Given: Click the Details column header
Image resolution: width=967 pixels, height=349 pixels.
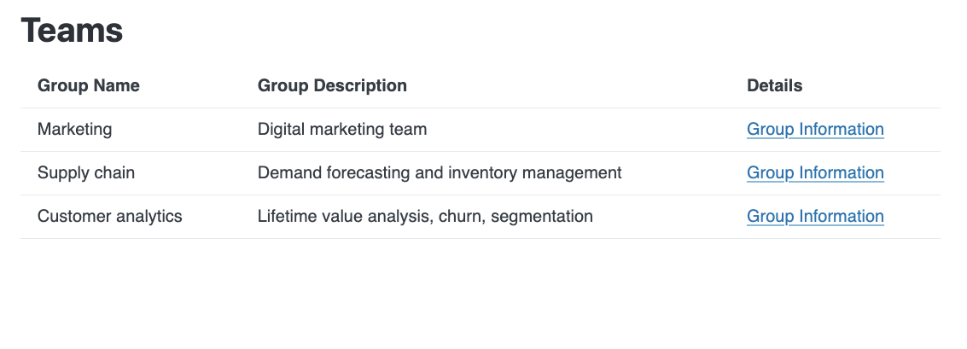Looking at the screenshot, I should [x=774, y=86].
